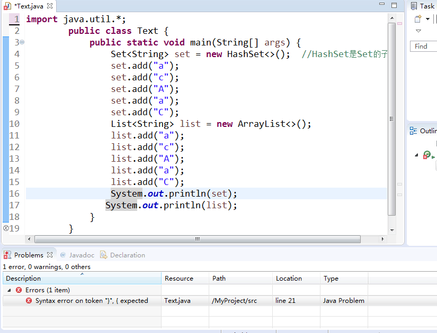The image size is (437, 333).
Task: Sort by the Description column header
Action: 82,278
